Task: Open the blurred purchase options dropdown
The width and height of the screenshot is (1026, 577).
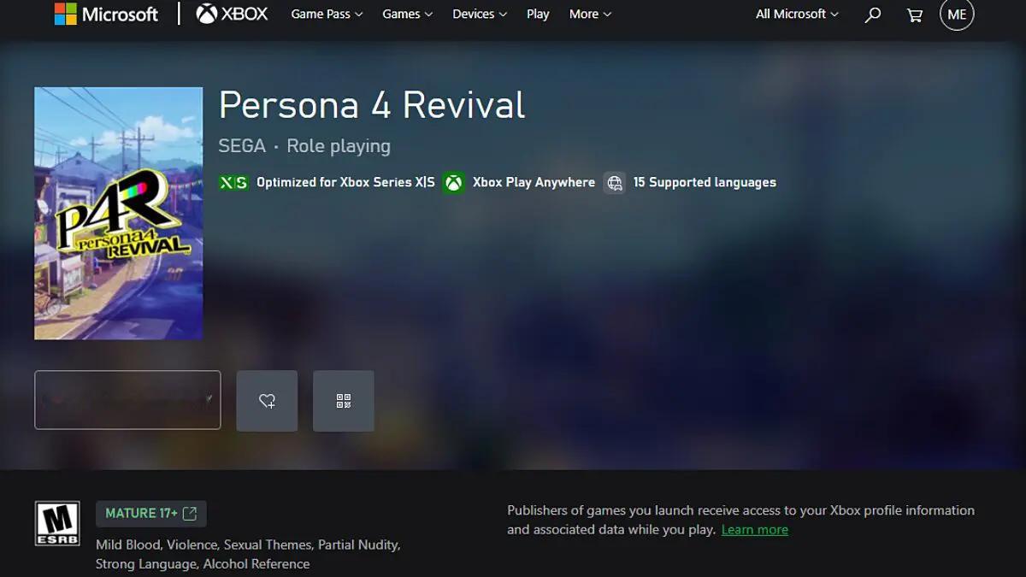Action: tap(127, 400)
